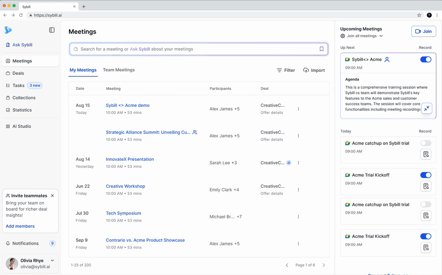Open more options for Creative Workshop
The height and width of the screenshot is (275, 442).
point(298,190)
